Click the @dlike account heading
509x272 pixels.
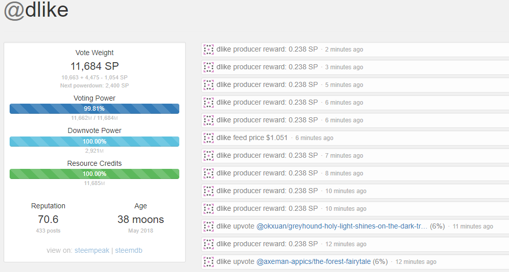(x=36, y=10)
